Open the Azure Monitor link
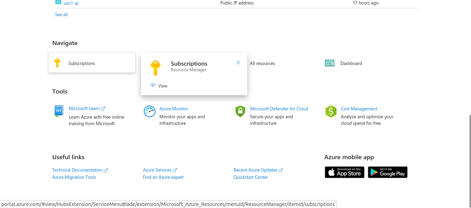 (x=174, y=109)
